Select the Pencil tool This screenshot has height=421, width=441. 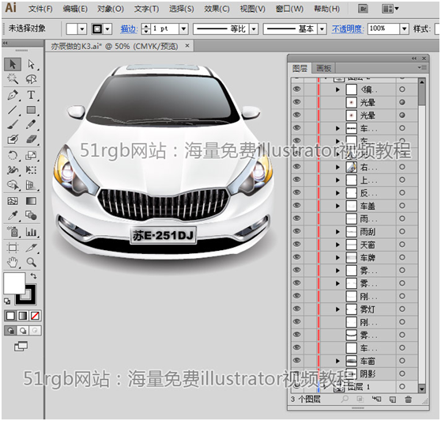pyautogui.click(x=32, y=124)
